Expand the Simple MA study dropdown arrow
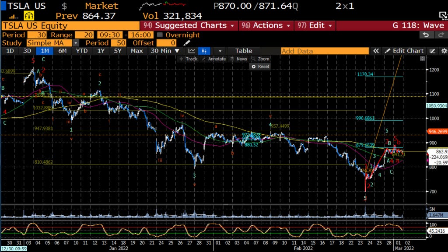 click(x=75, y=43)
